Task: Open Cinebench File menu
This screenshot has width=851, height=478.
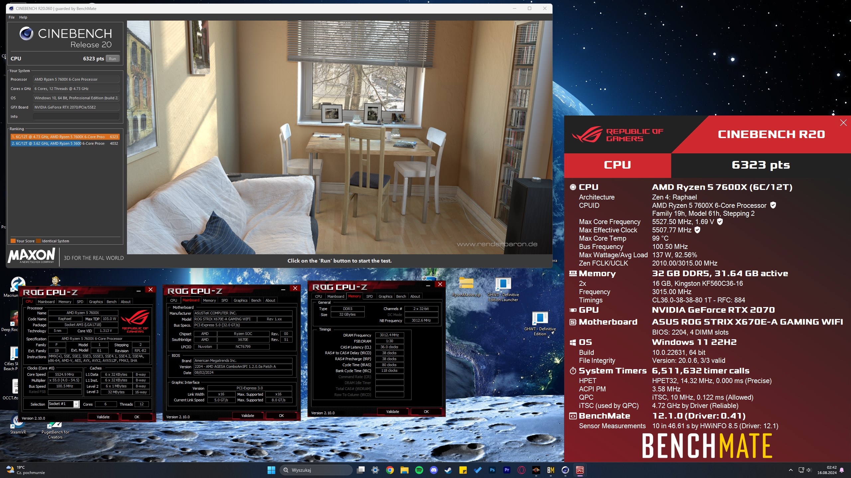Action: pyautogui.click(x=12, y=17)
